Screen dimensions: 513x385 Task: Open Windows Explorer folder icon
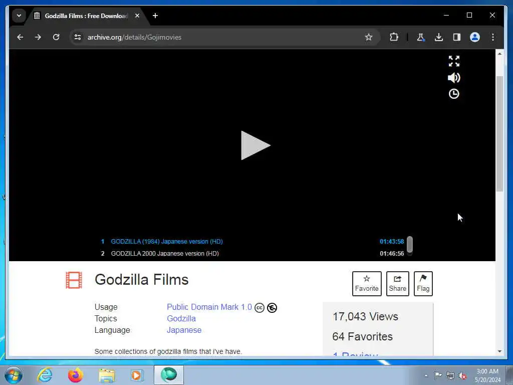[107, 375]
